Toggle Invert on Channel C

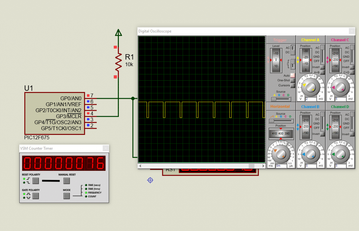point(352,67)
